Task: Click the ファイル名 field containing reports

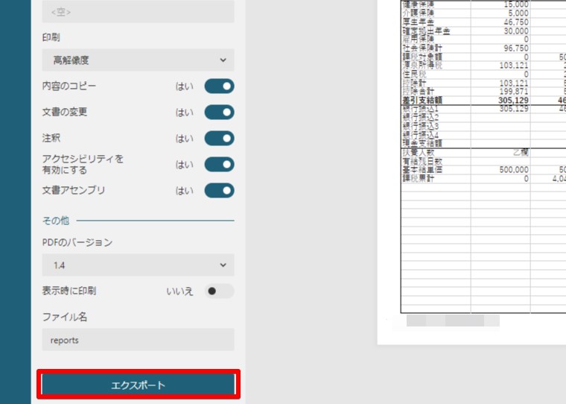Action: (x=139, y=340)
